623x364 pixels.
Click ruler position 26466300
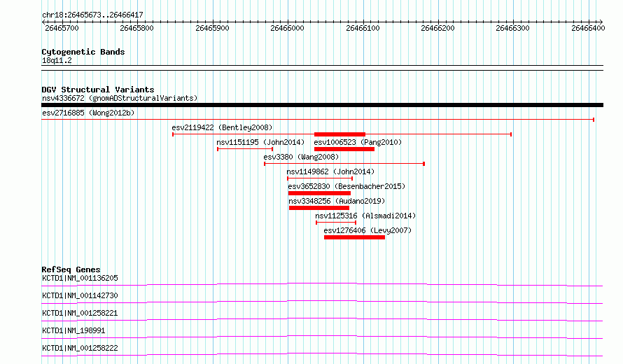tap(512, 28)
